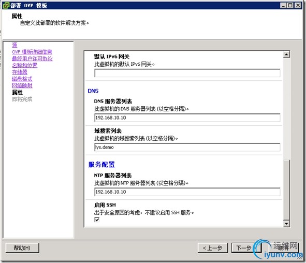306x263 pixels.
Task: Click the NTP server list field
Action: pyautogui.click(x=187, y=192)
